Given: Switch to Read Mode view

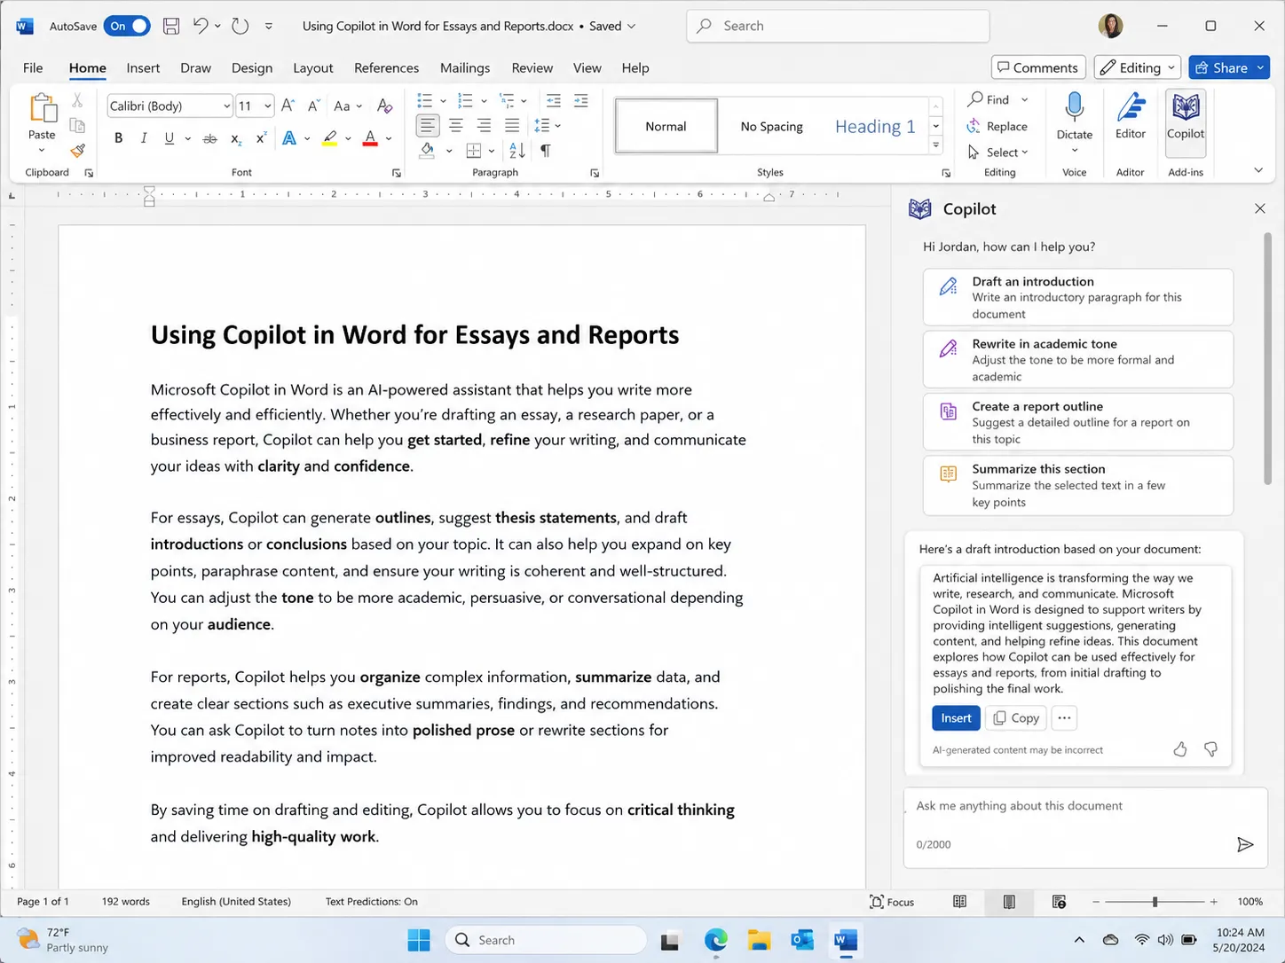Looking at the screenshot, I should (x=960, y=902).
